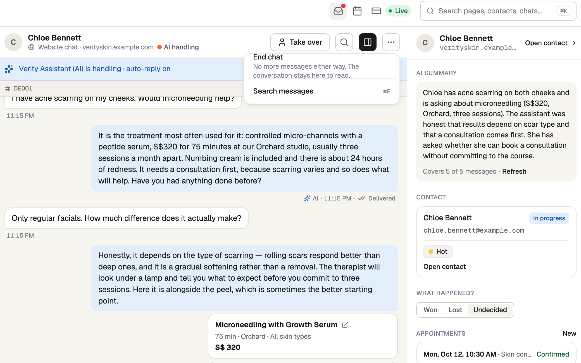Click the Verity Assistant sparkle icon in banner

click(9, 69)
